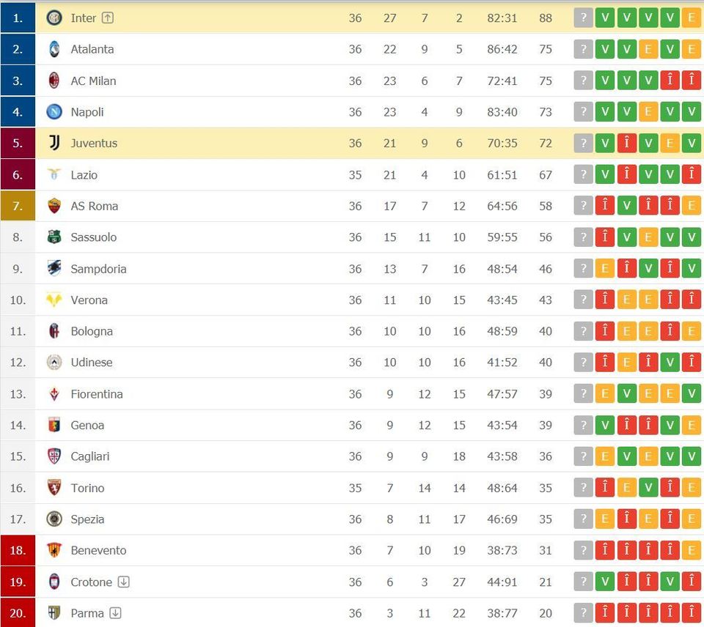Viewport: 704px width, 627px height.
Task: Open the Sampdoria team link
Action: point(98,269)
